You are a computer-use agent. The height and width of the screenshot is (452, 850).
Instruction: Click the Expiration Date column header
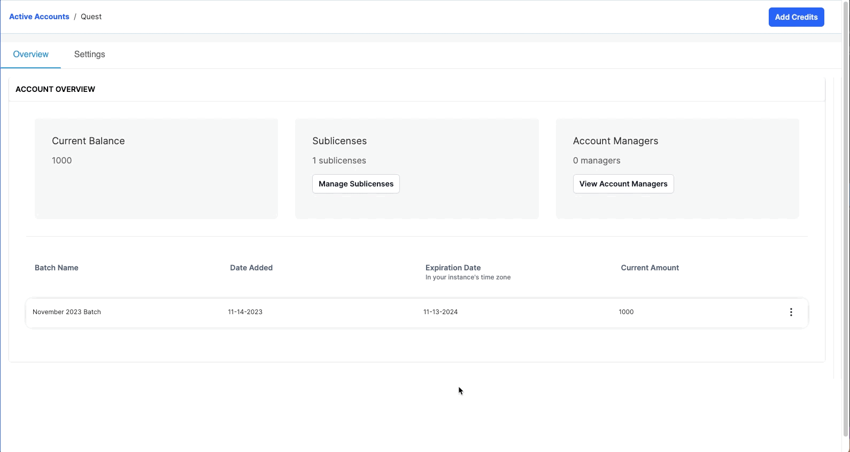453,268
